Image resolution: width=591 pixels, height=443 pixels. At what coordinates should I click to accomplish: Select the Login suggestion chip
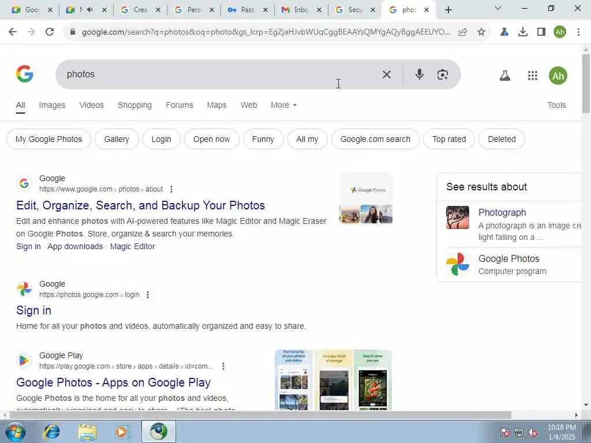162,139
